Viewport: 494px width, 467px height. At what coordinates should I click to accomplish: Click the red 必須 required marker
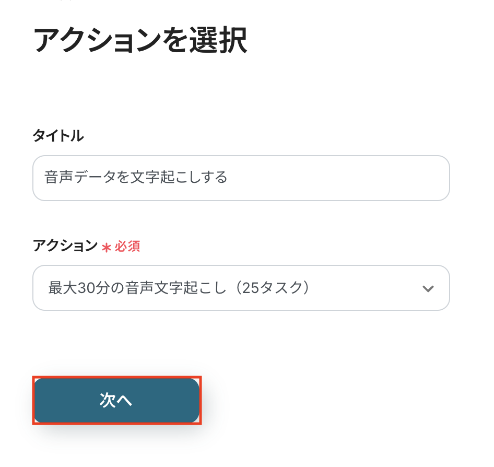pos(127,246)
